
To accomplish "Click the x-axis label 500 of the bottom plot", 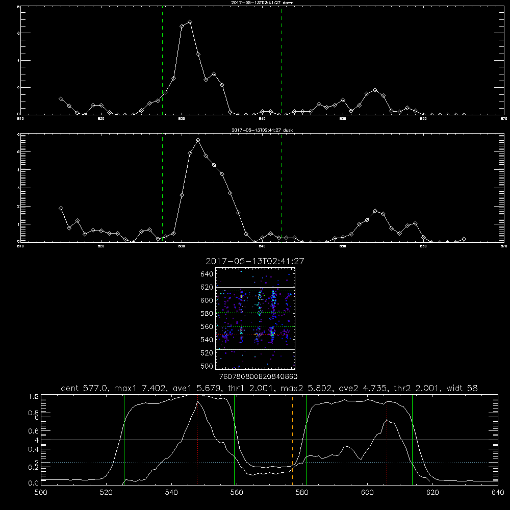I will pos(41,492).
